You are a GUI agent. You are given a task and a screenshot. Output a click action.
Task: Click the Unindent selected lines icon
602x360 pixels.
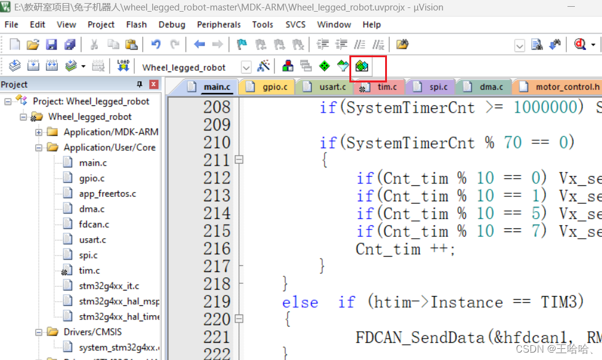(341, 44)
